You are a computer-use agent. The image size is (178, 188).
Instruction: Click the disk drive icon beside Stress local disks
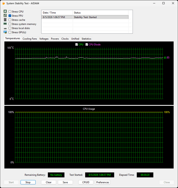5,28
